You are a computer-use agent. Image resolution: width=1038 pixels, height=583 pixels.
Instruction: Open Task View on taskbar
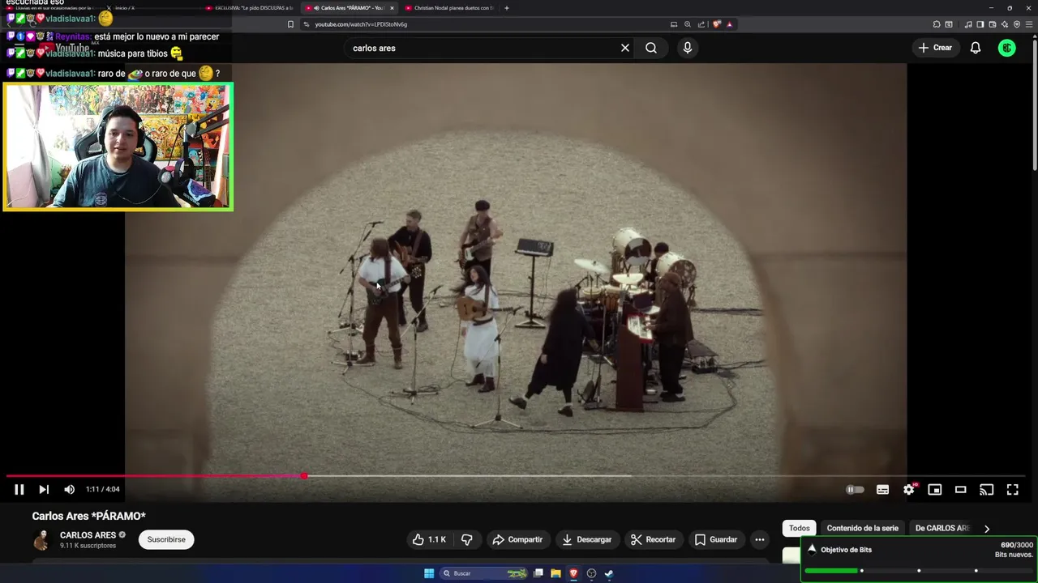click(x=538, y=573)
